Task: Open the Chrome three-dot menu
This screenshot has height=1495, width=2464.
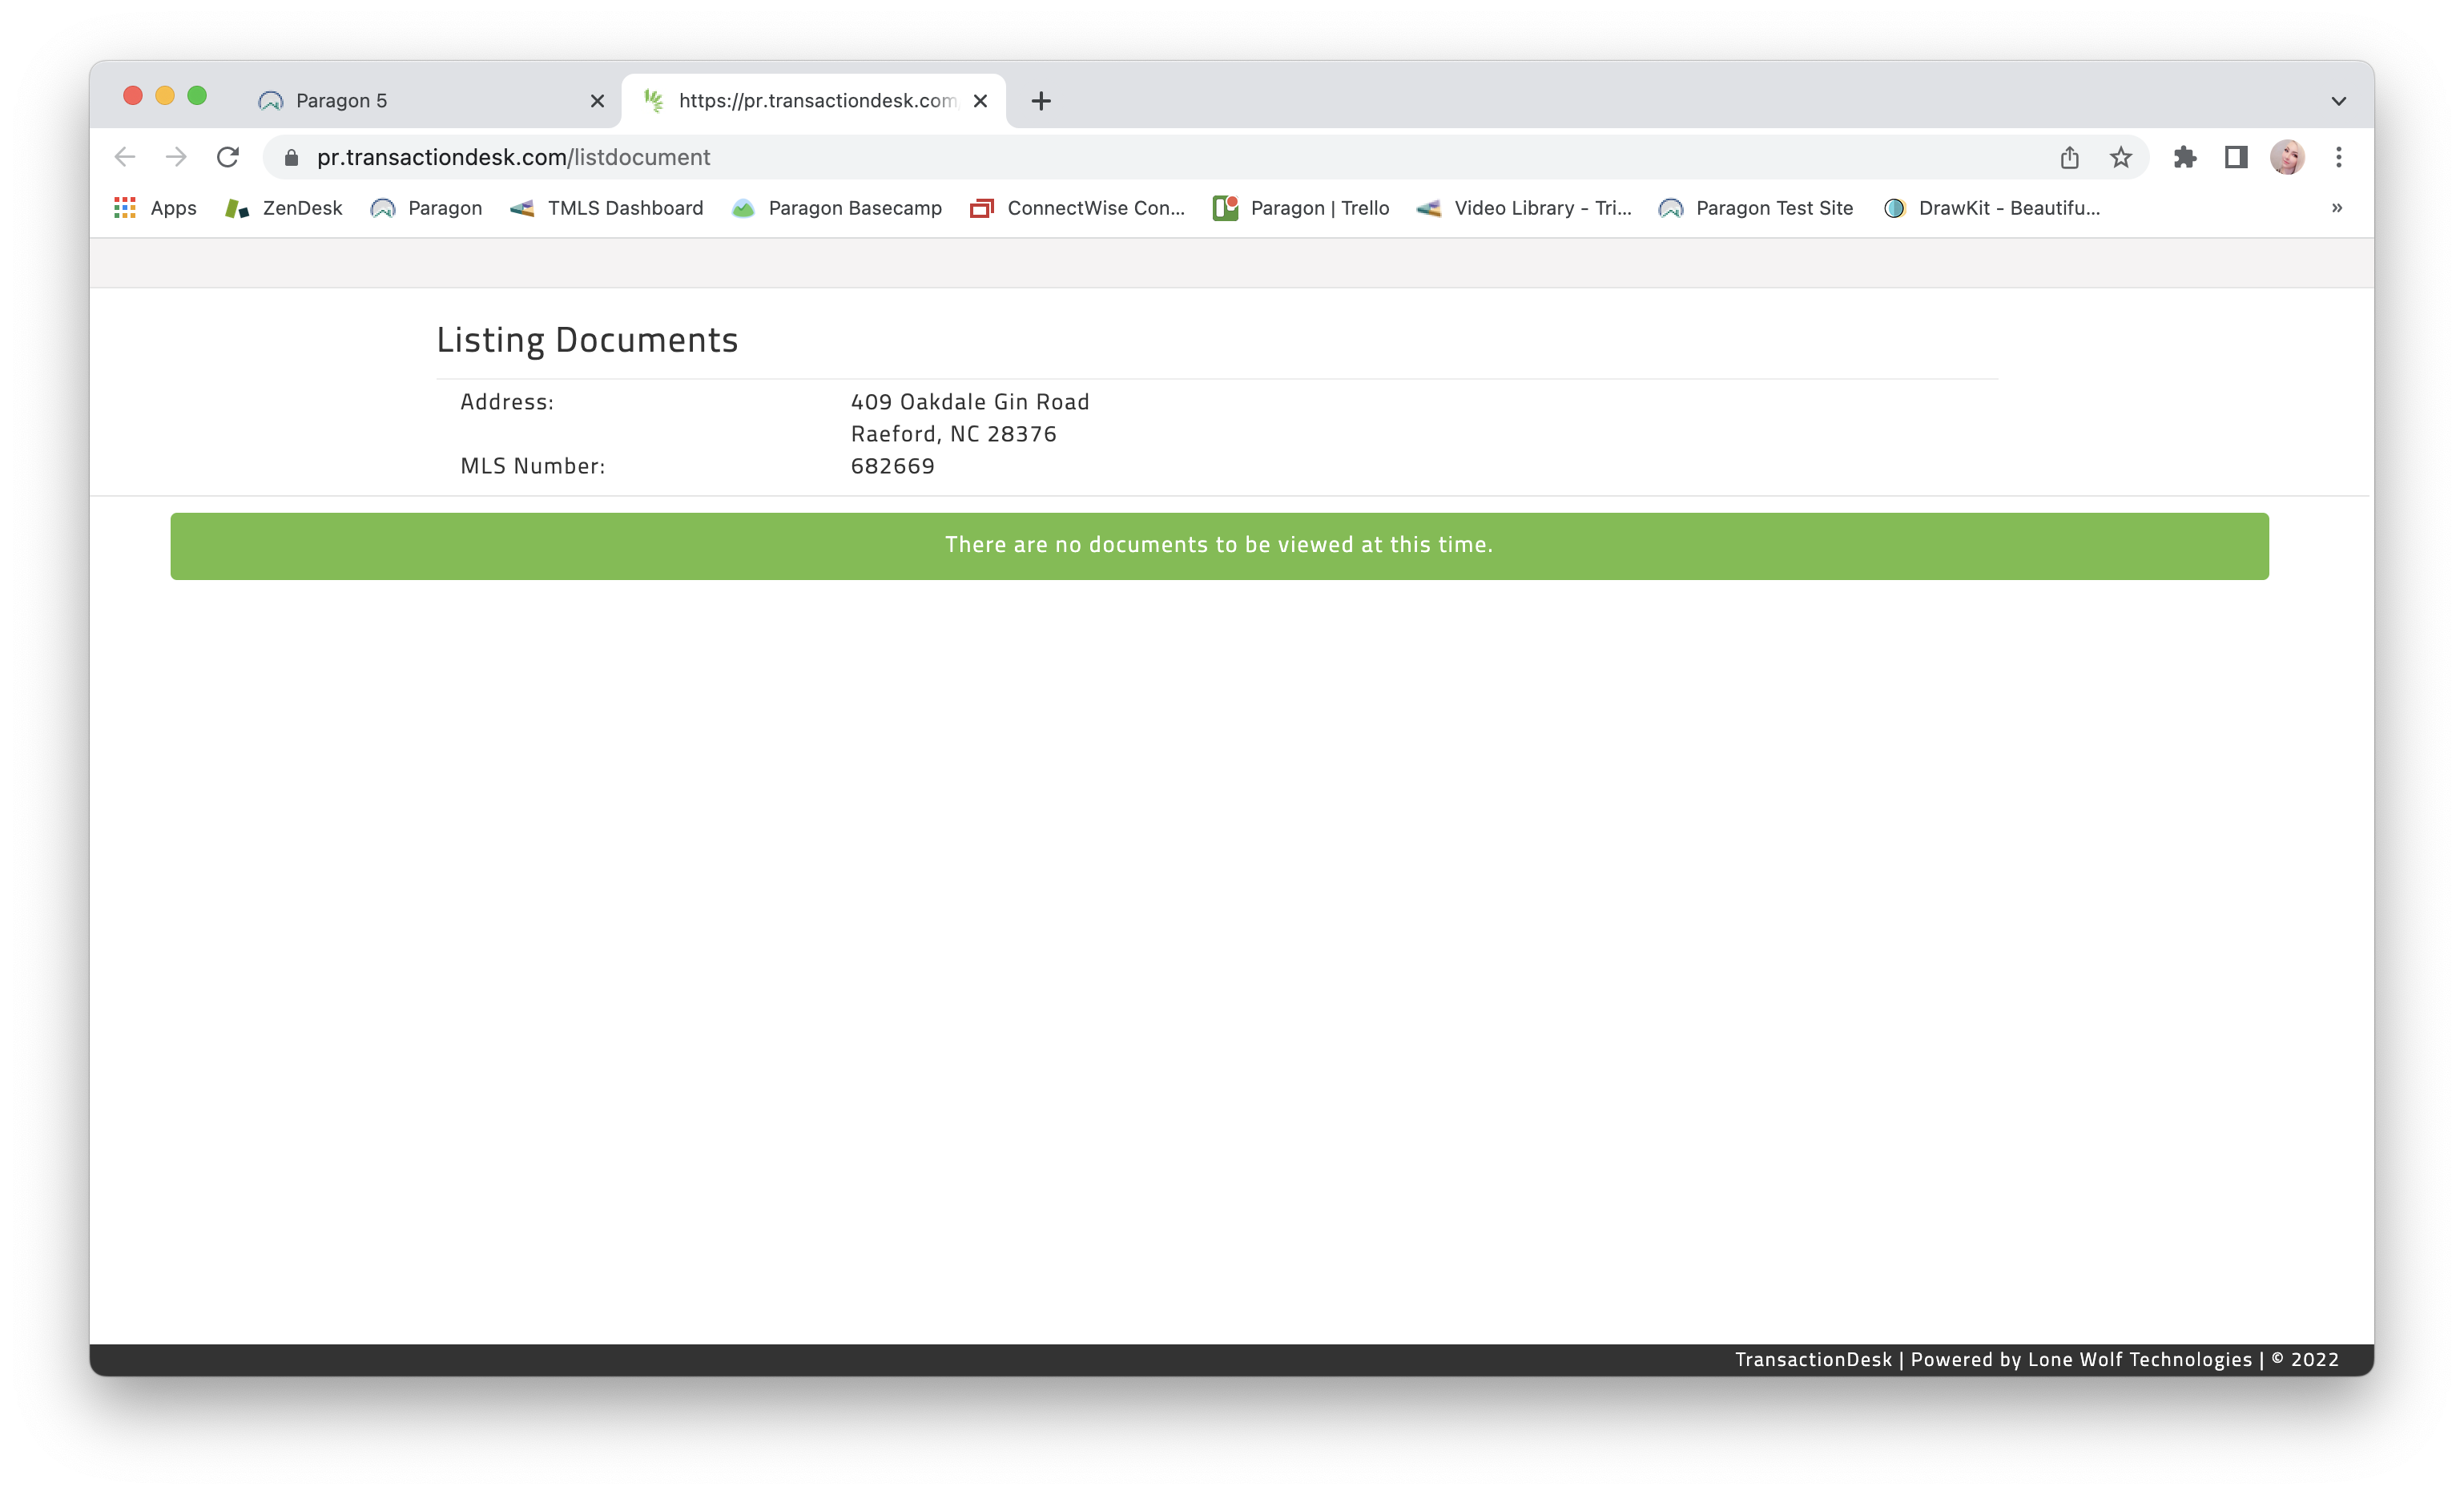Action: click(2338, 157)
